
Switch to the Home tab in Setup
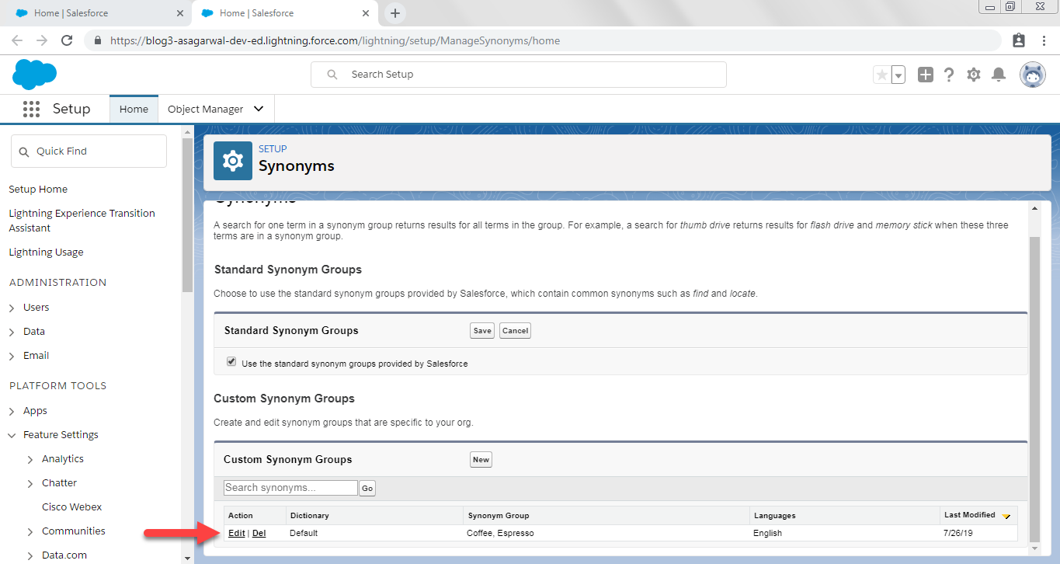[134, 109]
